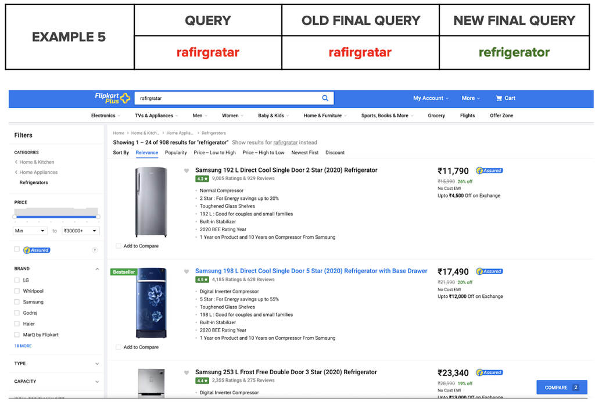Check the LG brand checkbox
The width and height of the screenshot is (595, 402).
[17, 280]
